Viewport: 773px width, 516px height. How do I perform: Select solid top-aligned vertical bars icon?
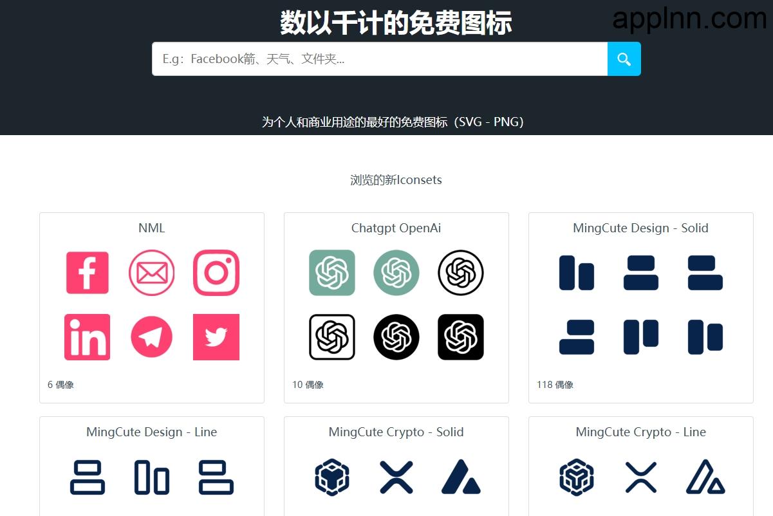tap(641, 337)
